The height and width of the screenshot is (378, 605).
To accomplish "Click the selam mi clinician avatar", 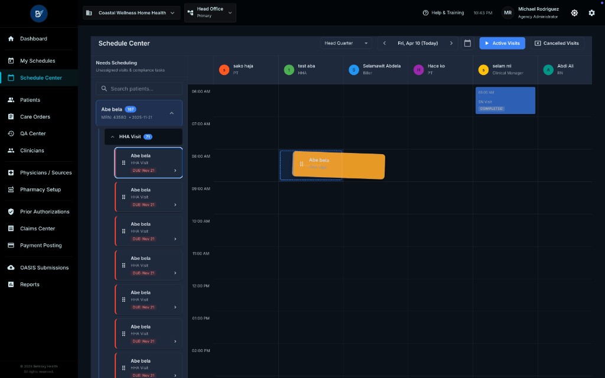I will (x=483, y=70).
